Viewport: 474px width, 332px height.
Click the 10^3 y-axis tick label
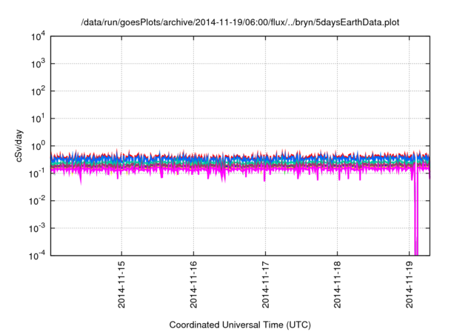point(39,64)
